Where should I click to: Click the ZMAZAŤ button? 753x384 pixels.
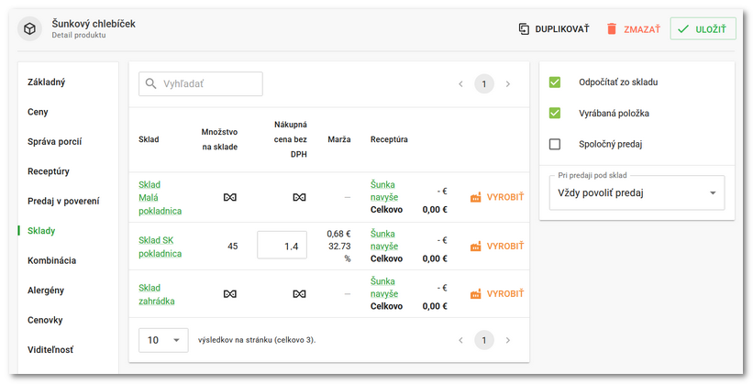(x=634, y=29)
